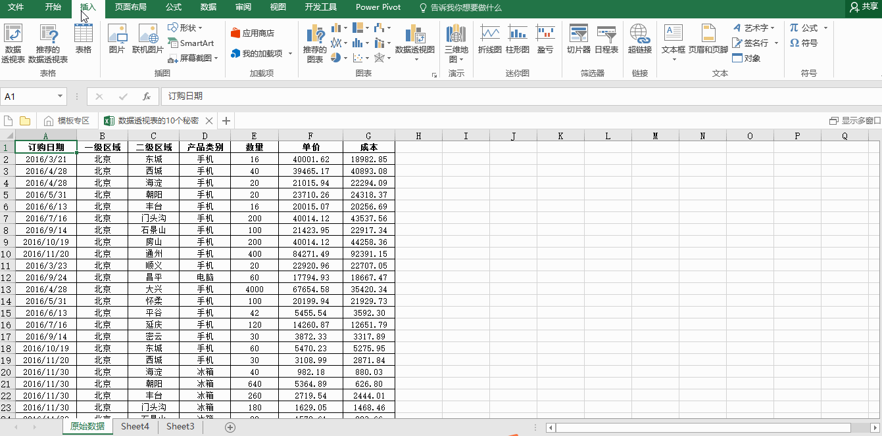Insert a Column sparkline (柱形图)
The height and width of the screenshot is (436, 882).
(x=518, y=39)
